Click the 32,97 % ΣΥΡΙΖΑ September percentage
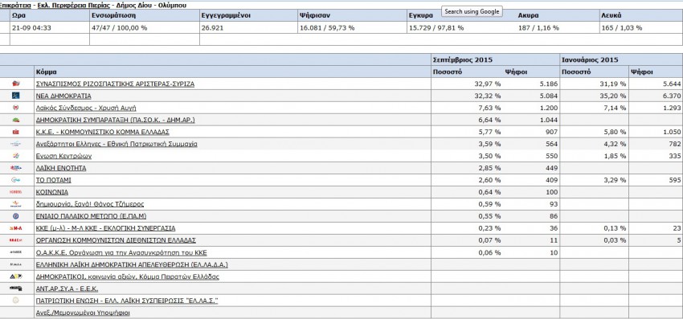683x319 pixels. pos(488,84)
